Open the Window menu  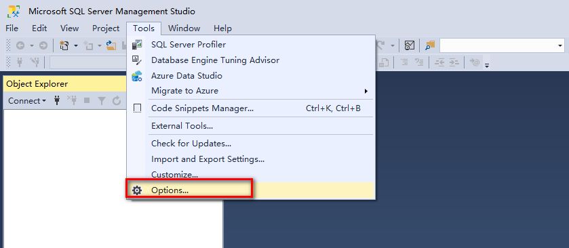(184, 28)
